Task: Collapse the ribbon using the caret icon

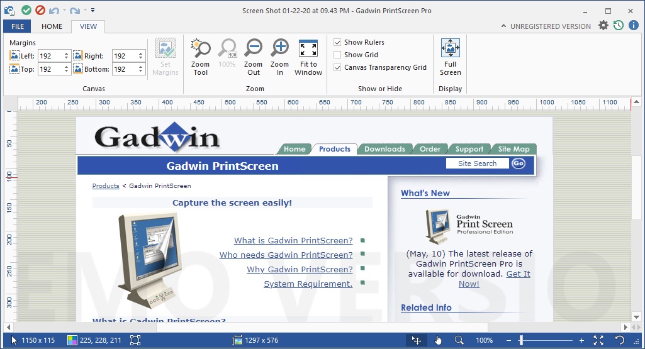Action: click(503, 26)
